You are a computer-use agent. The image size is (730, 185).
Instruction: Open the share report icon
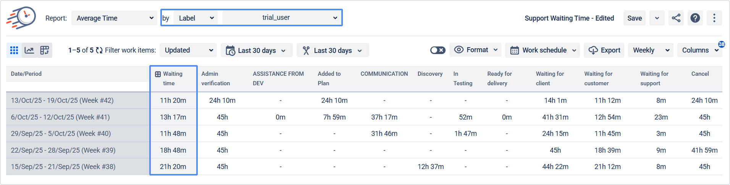coord(676,18)
